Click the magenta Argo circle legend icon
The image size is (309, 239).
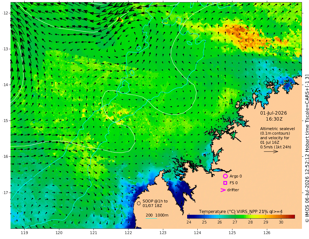(225, 176)
